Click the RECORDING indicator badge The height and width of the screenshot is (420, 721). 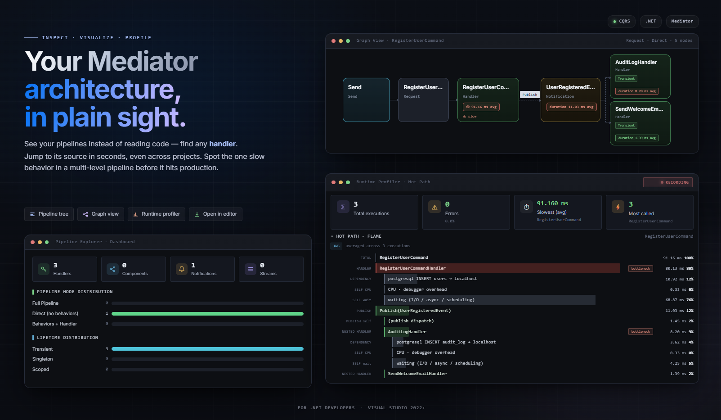668,182
